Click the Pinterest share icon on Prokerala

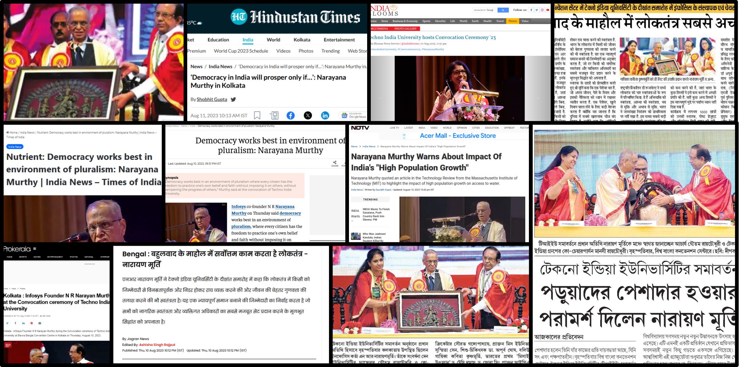pyautogui.click(x=32, y=323)
